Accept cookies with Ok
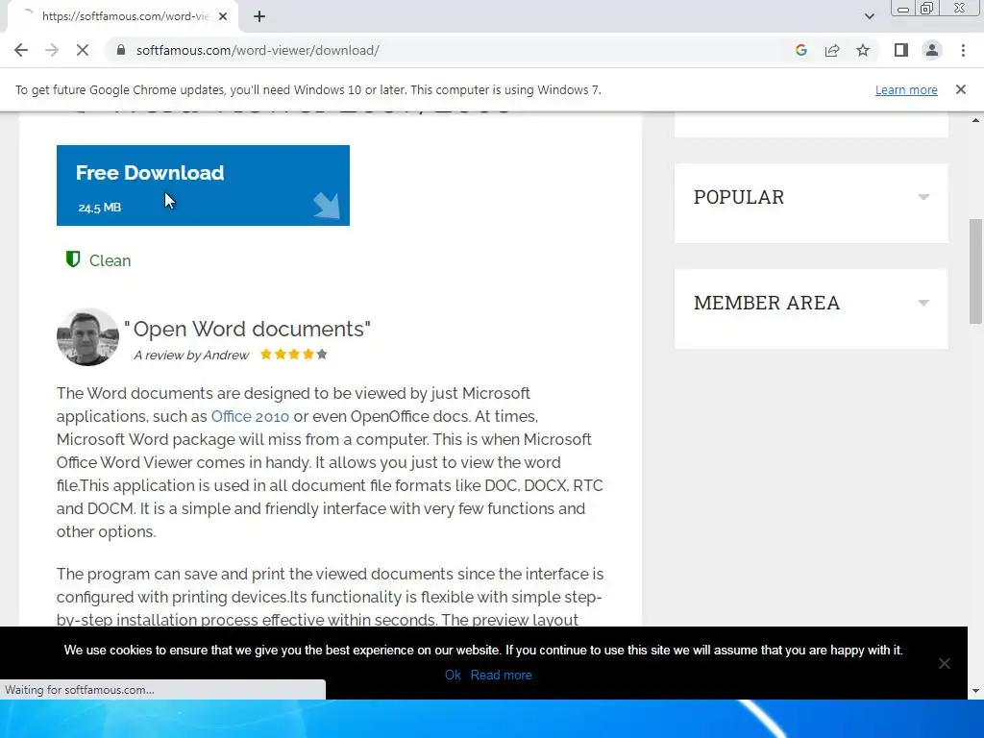The height and width of the screenshot is (738, 984). pyautogui.click(x=453, y=676)
